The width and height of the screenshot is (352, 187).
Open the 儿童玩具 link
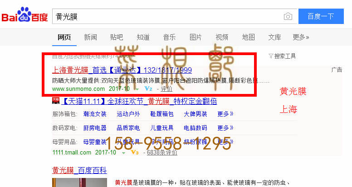(x=162, y=128)
